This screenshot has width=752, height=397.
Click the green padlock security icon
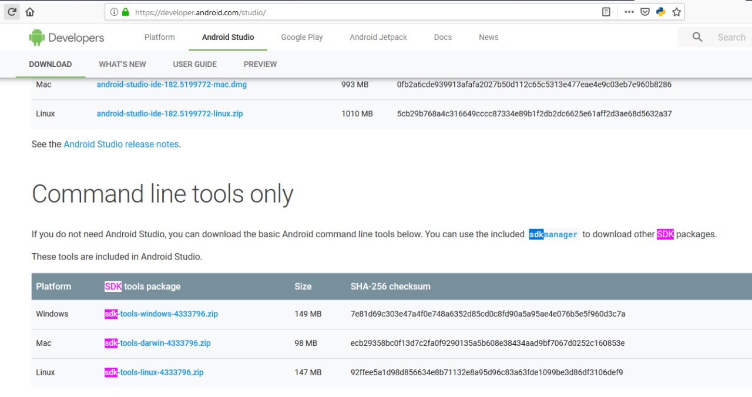click(x=125, y=12)
